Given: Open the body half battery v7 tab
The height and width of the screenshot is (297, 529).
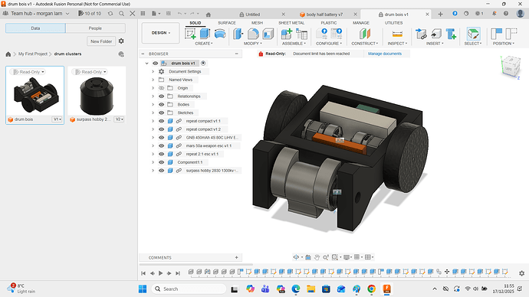Looking at the screenshot, I should point(324,15).
